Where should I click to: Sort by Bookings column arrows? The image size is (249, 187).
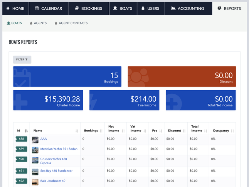(x=101, y=131)
